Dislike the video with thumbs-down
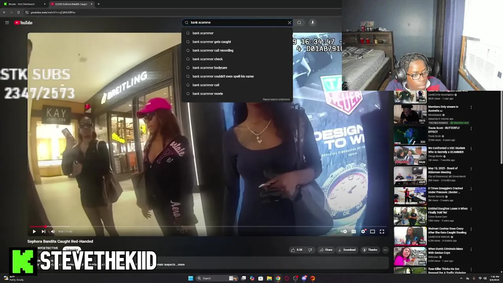Viewport: 503px width, 283px height. (310, 250)
